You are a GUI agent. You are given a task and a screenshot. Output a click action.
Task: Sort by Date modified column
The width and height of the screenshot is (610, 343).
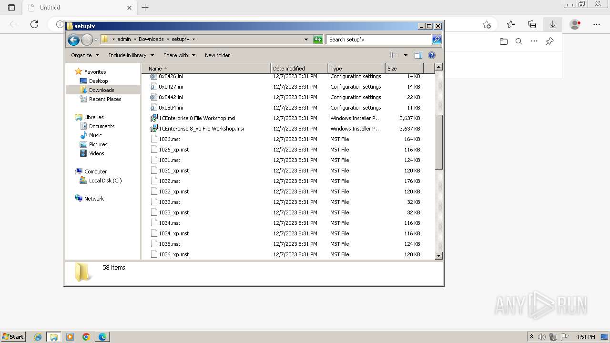coord(299,69)
